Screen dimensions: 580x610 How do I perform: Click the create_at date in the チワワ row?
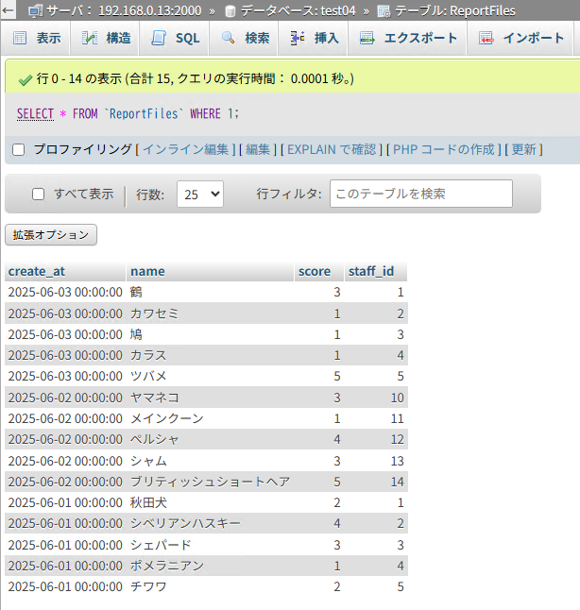pyautogui.click(x=65, y=586)
